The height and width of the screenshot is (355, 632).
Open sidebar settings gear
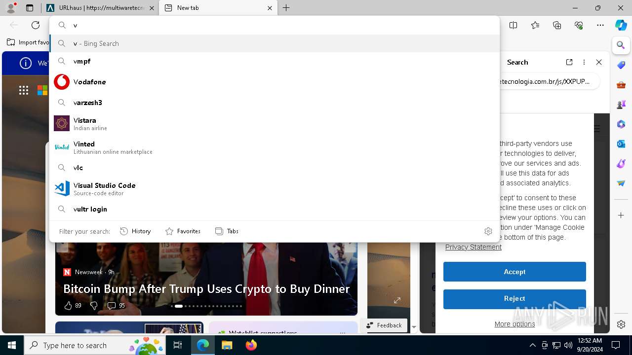coord(621,324)
